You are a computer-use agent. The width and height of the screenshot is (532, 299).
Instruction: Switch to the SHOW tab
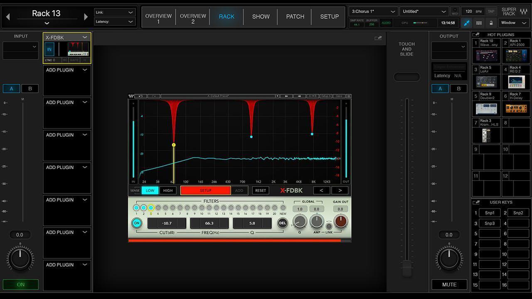pyautogui.click(x=261, y=17)
